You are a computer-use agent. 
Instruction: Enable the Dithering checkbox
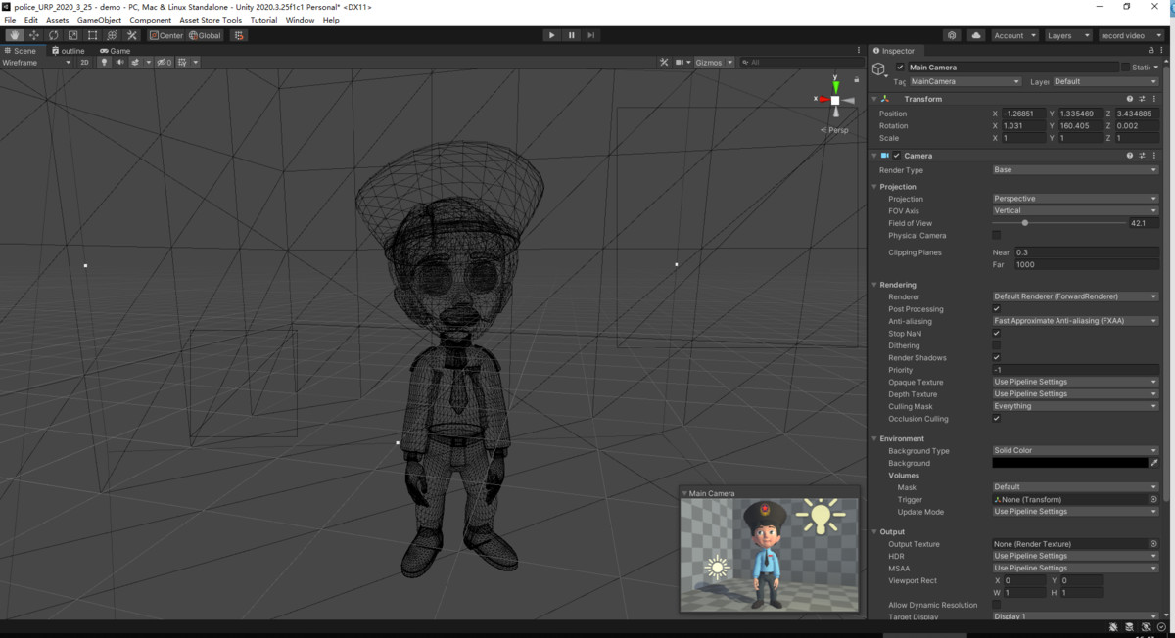pyautogui.click(x=997, y=345)
